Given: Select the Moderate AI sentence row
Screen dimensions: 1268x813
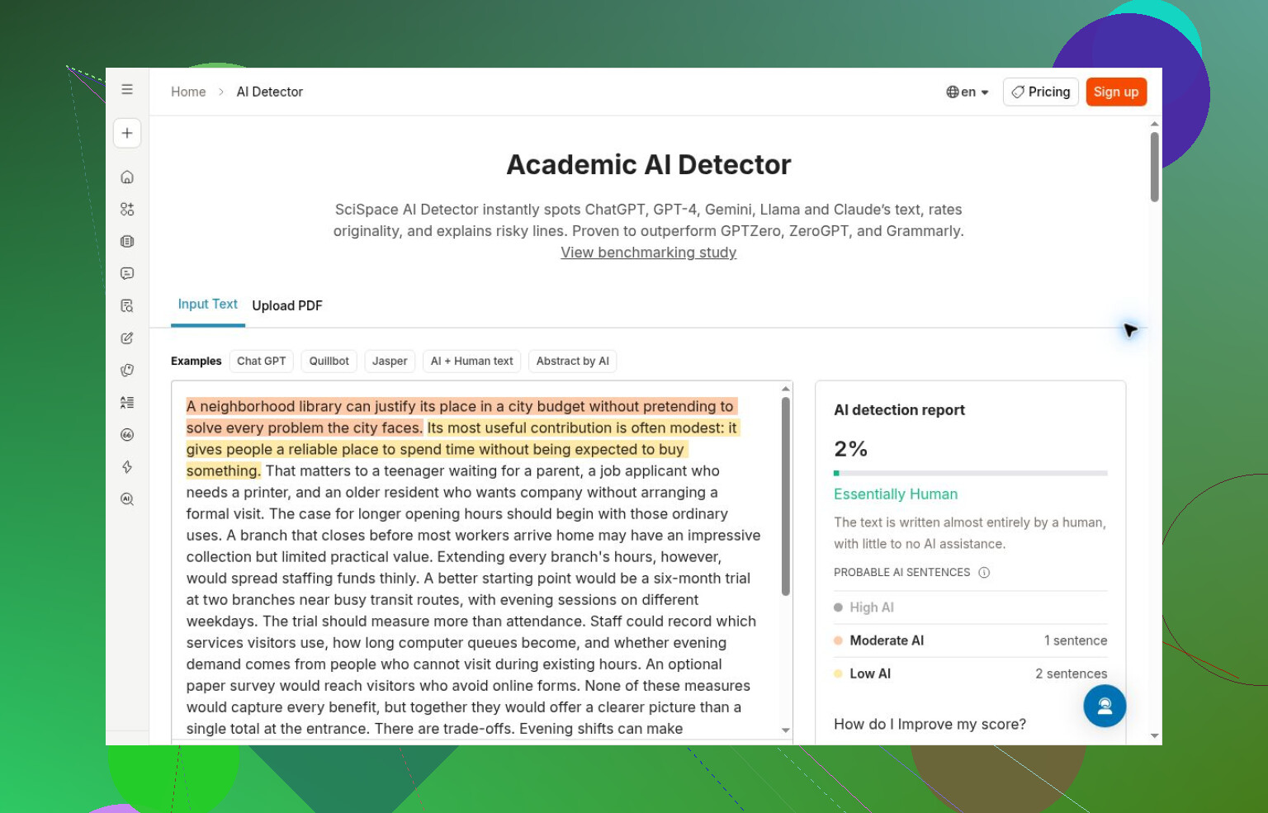Looking at the screenshot, I should 971,640.
